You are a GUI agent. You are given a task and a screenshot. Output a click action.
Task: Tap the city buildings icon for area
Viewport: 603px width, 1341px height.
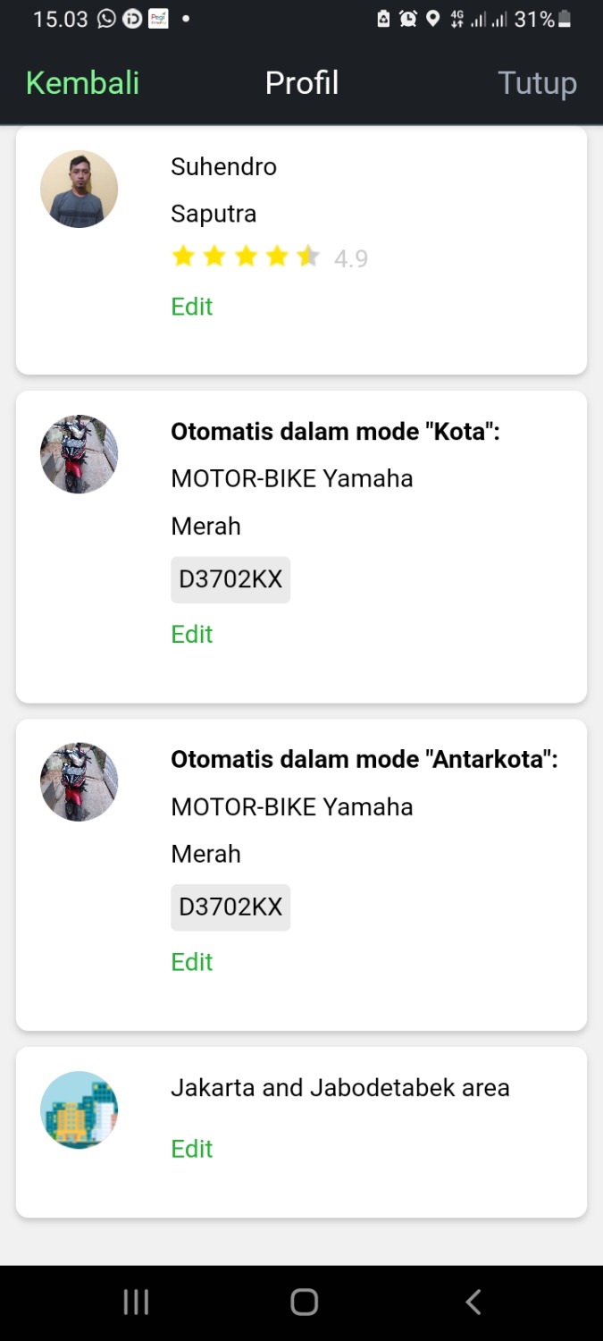(x=80, y=1109)
